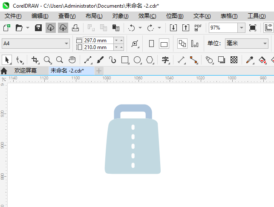Select the Rectangle tool
This screenshot has width=274, height=207.
pyautogui.click(x=125, y=60)
